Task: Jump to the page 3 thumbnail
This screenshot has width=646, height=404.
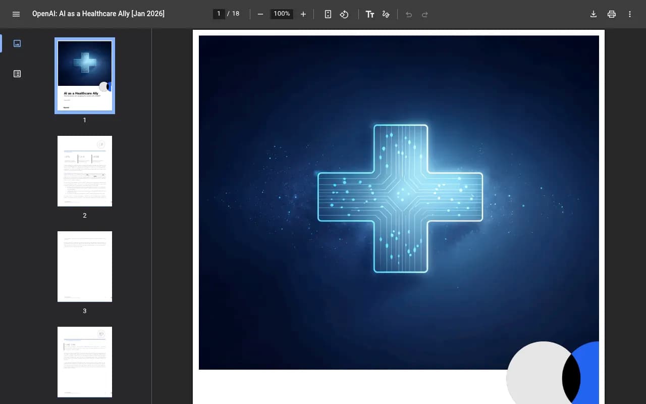Action: click(85, 267)
